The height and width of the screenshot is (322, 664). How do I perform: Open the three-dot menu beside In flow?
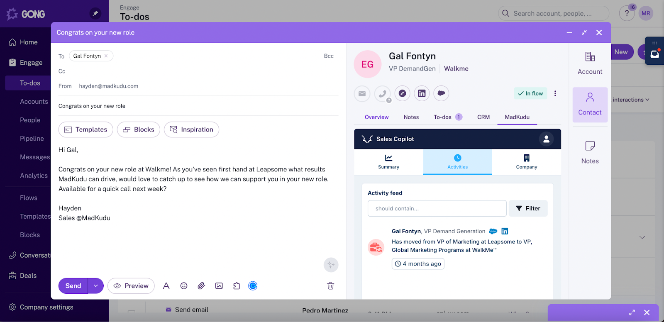[x=555, y=93]
